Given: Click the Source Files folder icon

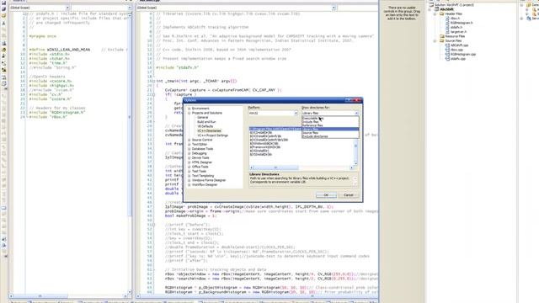Looking at the screenshot, I should (442, 40).
